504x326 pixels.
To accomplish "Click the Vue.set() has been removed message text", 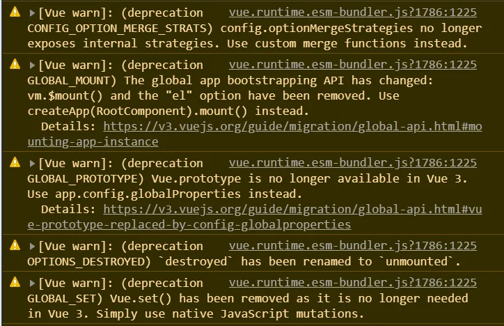I will [x=248, y=306].
